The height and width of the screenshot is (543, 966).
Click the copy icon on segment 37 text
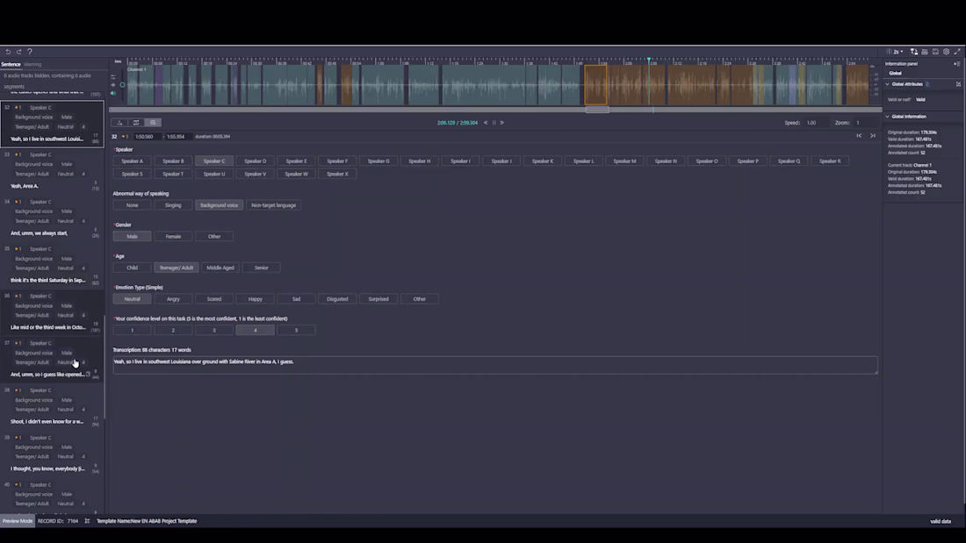coord(88,374)
